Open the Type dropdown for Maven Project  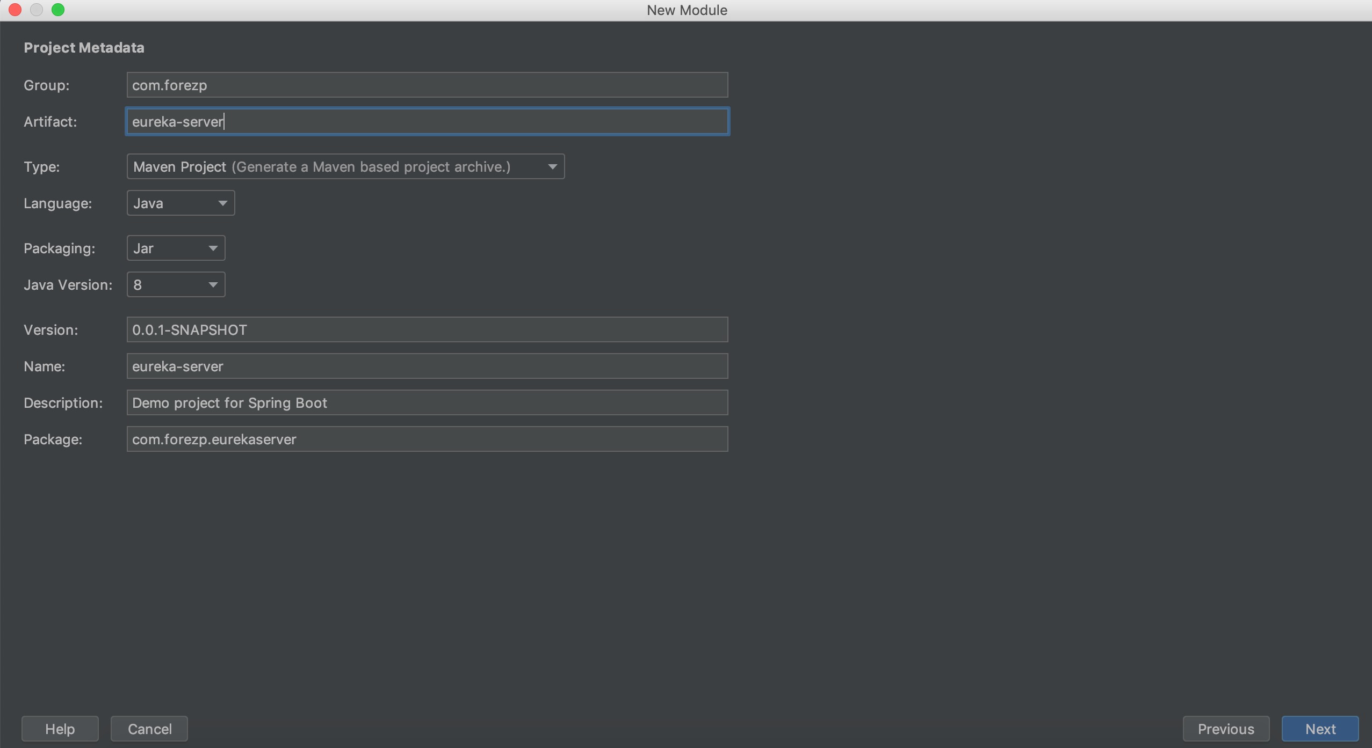point(345,167)
